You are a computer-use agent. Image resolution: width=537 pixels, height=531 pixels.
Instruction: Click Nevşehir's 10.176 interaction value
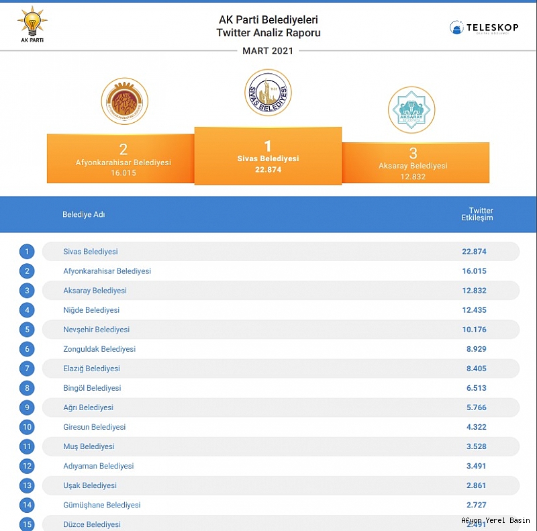coord(474,330)
